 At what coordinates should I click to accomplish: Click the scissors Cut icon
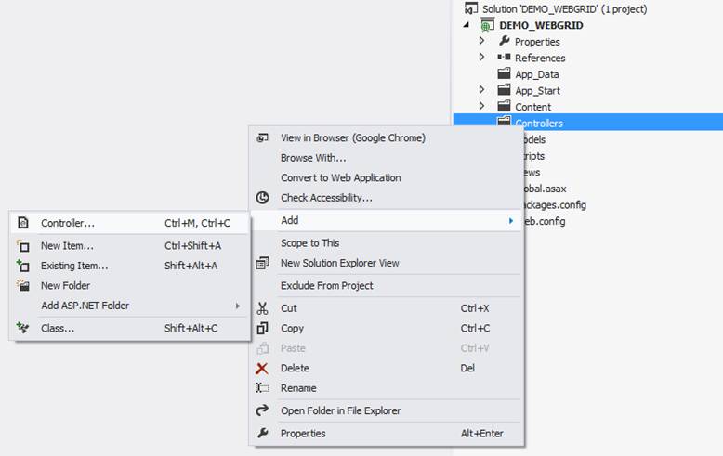pos(263,308)
